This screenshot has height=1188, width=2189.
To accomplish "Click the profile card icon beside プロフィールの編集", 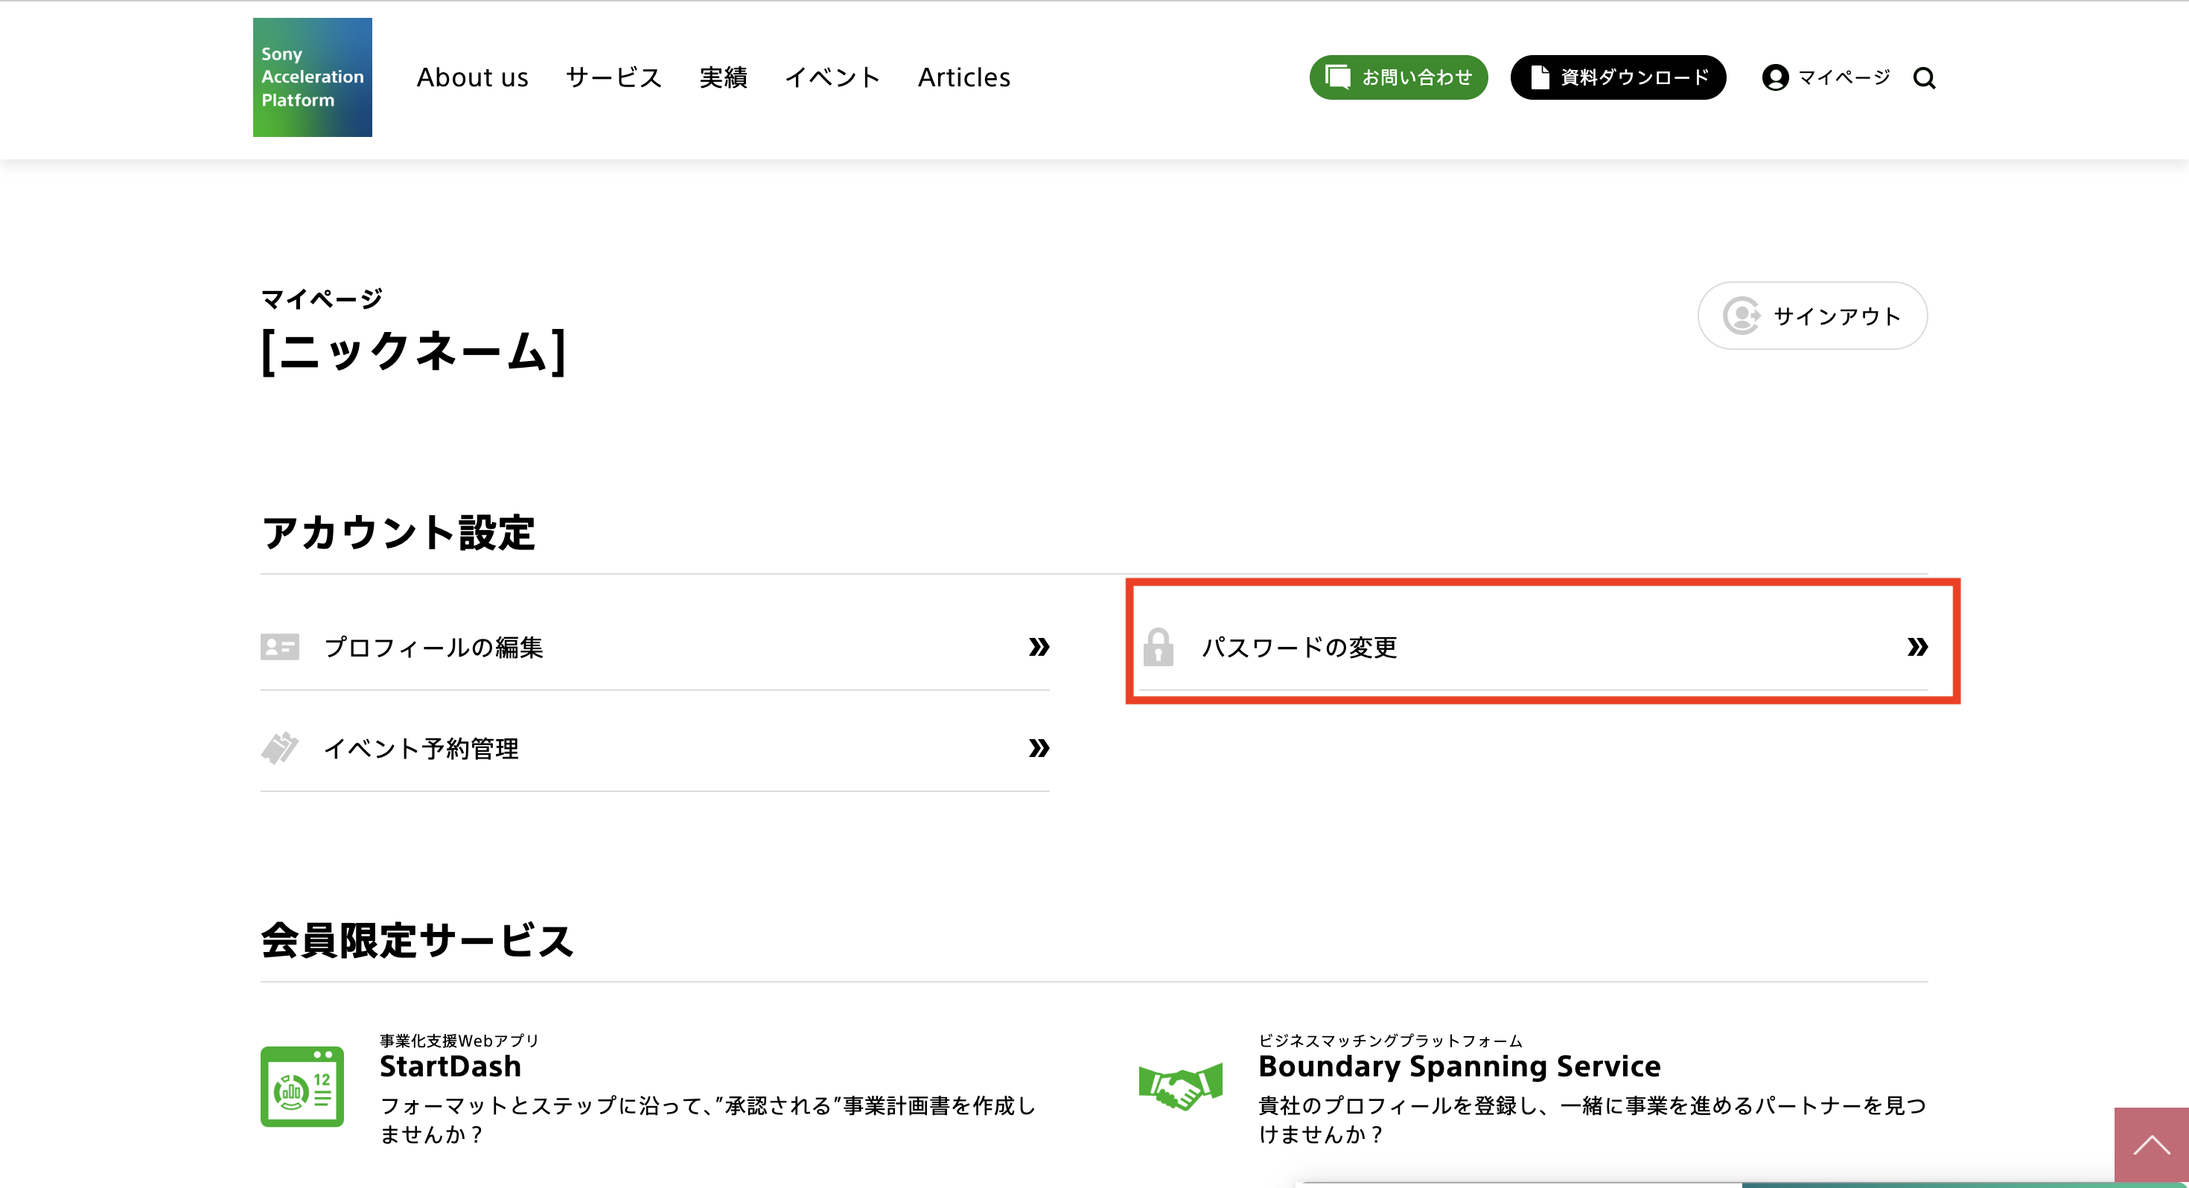I will pos(279,647).
